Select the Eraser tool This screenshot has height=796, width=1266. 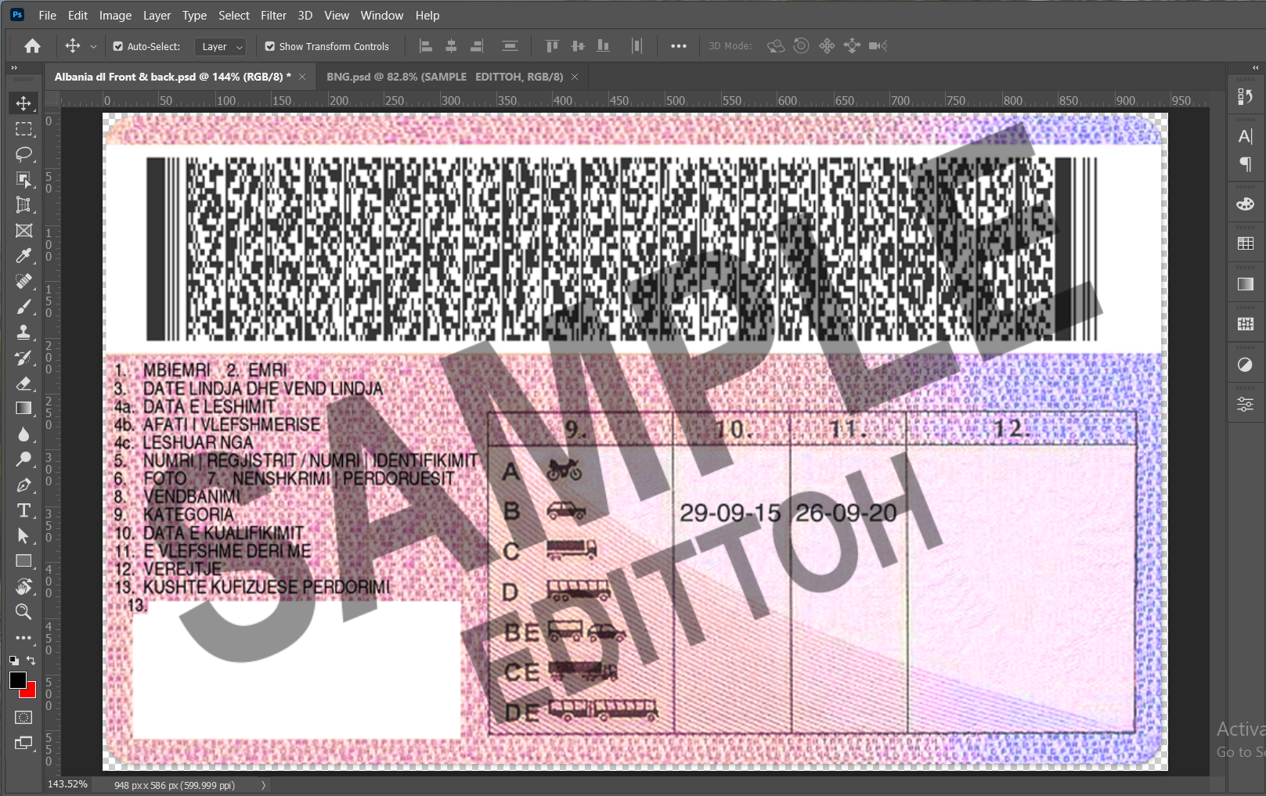point(23,383)
